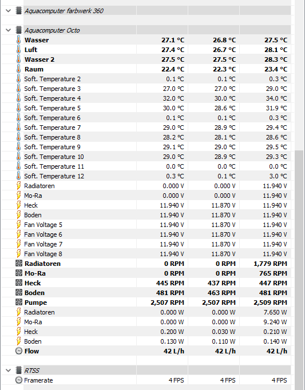Click the clock icon beside Framerate
Screen dimensions: 305x390
point(19,380)
